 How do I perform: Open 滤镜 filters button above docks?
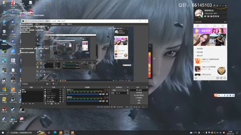click(55, 84)
